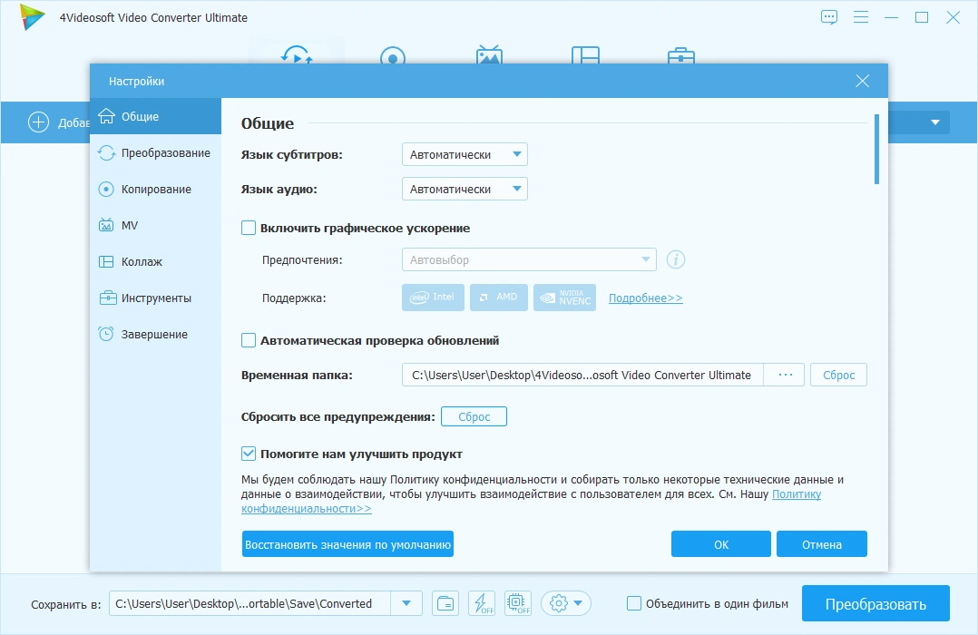Click the add files plus icon
The width and height of the screenshot is (978, 635).
point(39,122)
